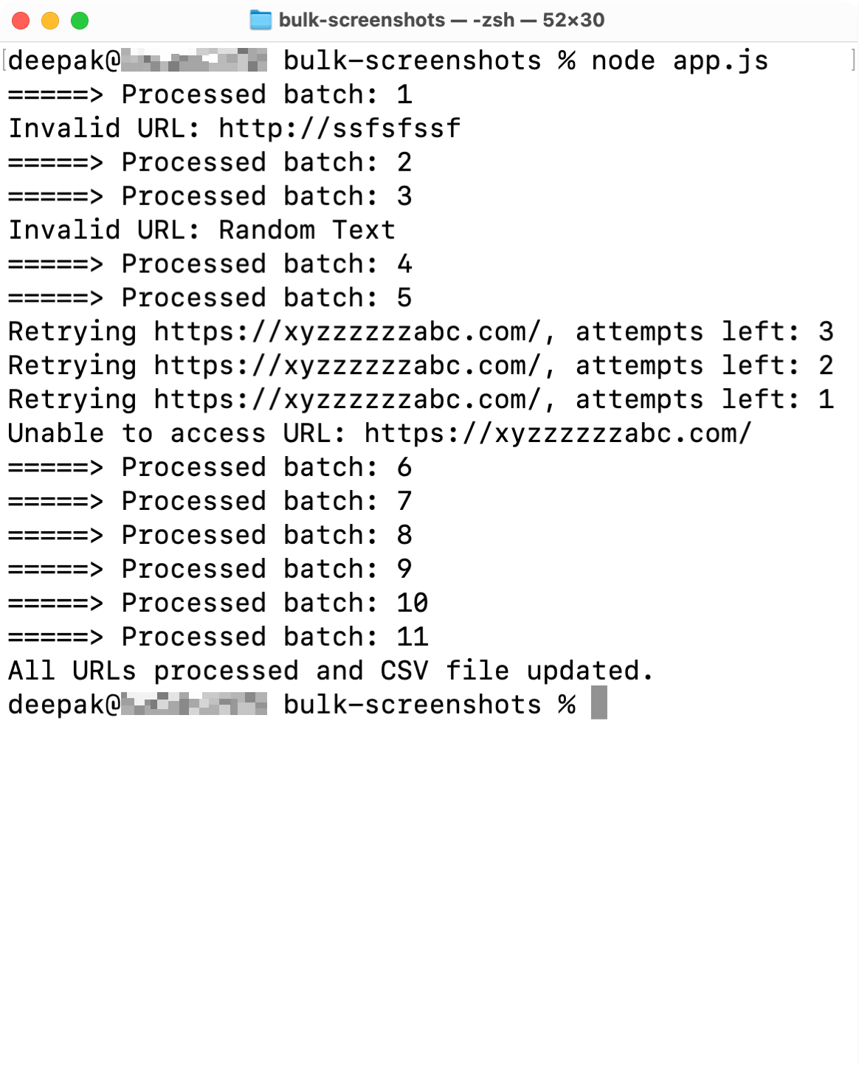This screenshot has height=1067, width=859.
Task: Click retry line with attempts left: 2
Action: tap(421, 366)
